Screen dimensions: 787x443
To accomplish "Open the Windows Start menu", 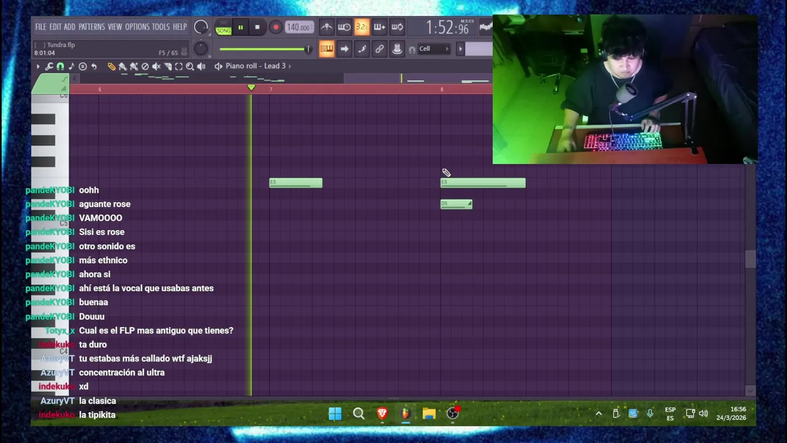I will click(x=335, y=413).
